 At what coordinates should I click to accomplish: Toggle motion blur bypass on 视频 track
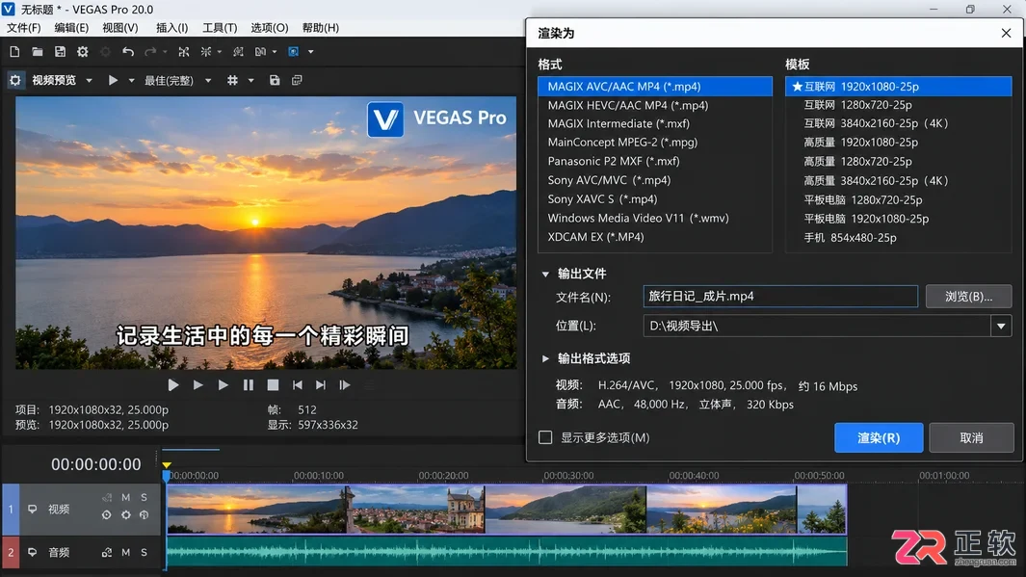(107, 497)
